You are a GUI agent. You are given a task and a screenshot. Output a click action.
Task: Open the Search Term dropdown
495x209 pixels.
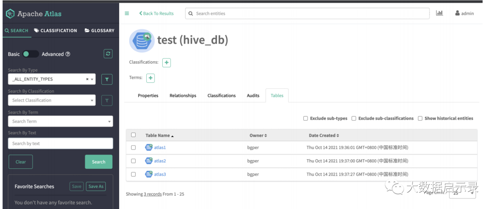pyautogui.click(x=60, y=121)
